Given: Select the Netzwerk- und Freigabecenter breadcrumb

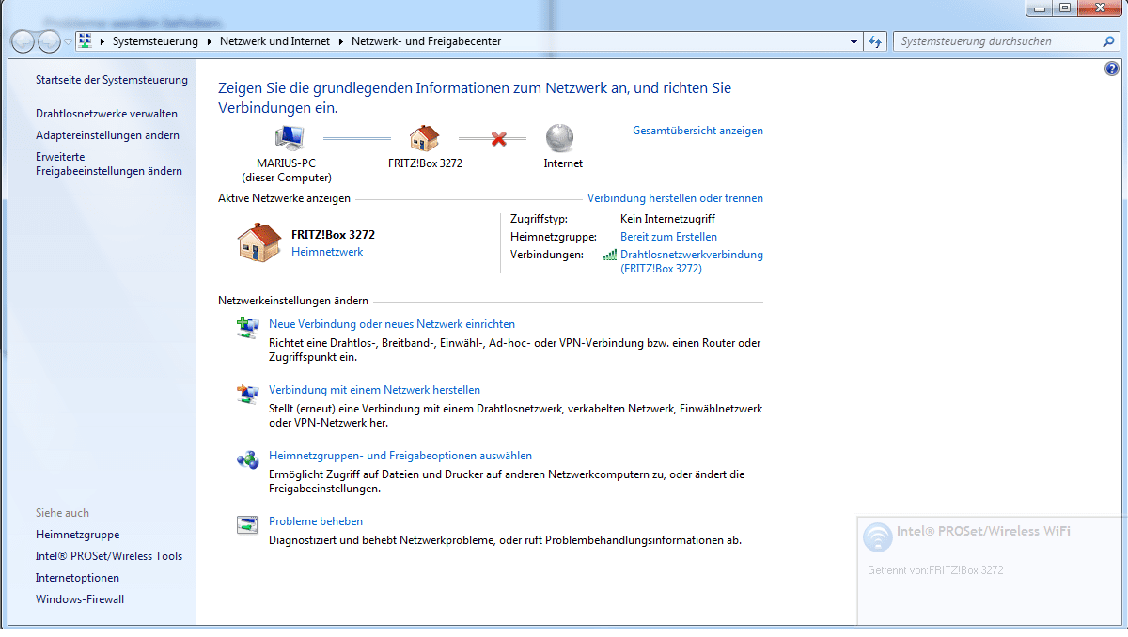Looking at the screenshot, I should tap(426, 41).
